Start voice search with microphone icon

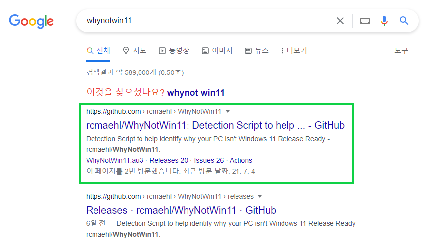[x=384, y=21]
